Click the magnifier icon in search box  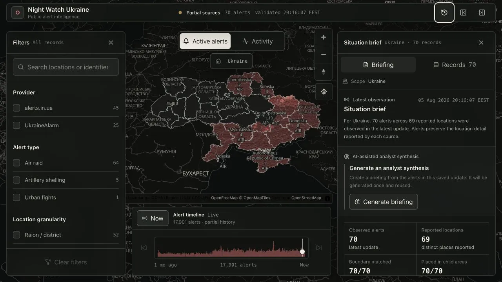(x=21, y=67)
